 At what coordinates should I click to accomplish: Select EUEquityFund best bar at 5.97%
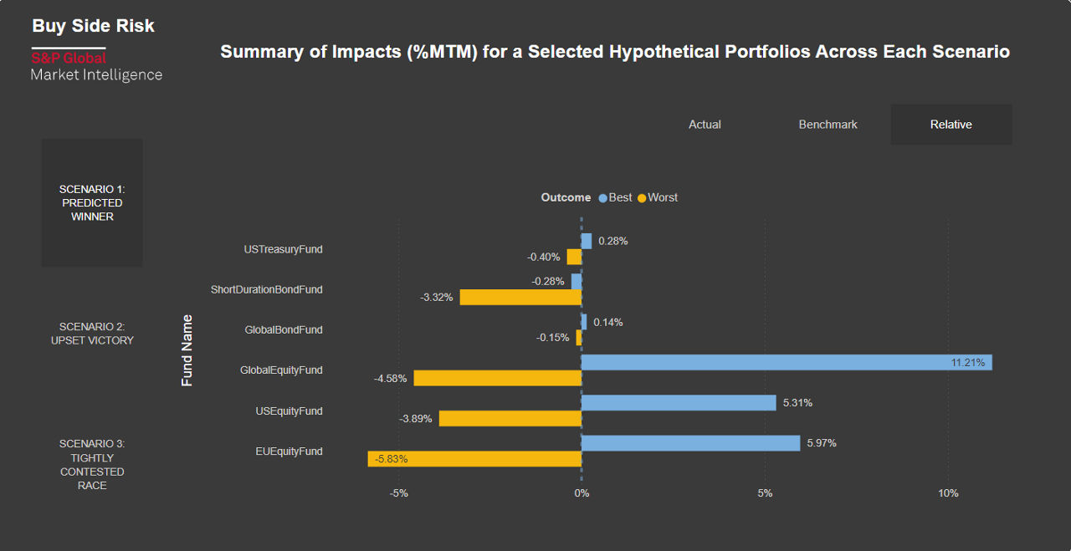690,443
